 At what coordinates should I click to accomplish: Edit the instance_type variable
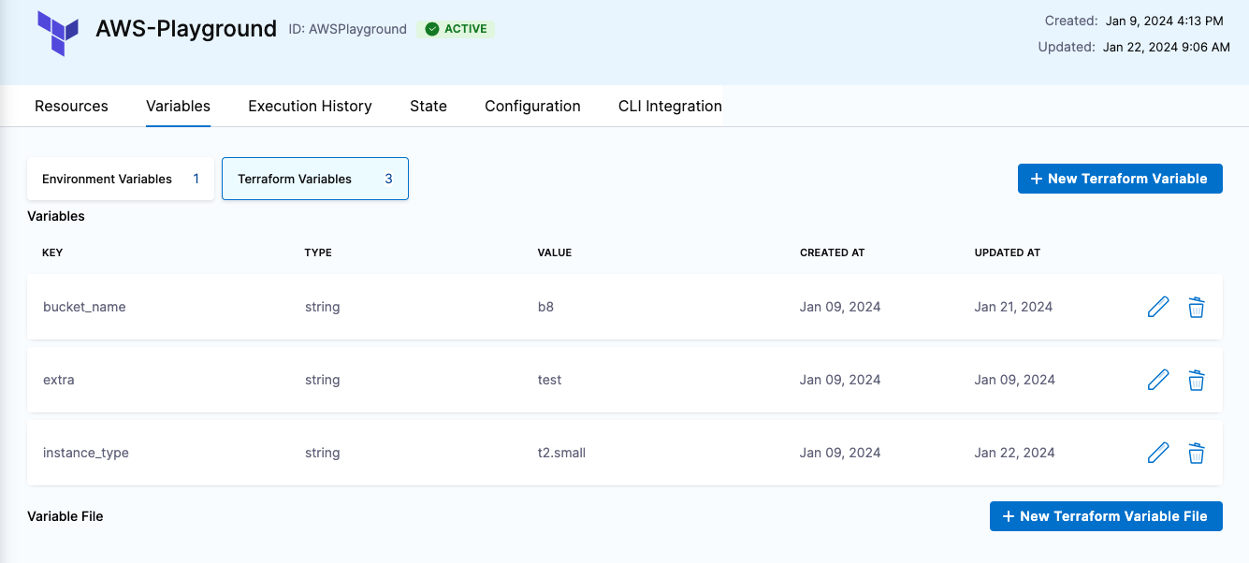point(1157,453)
